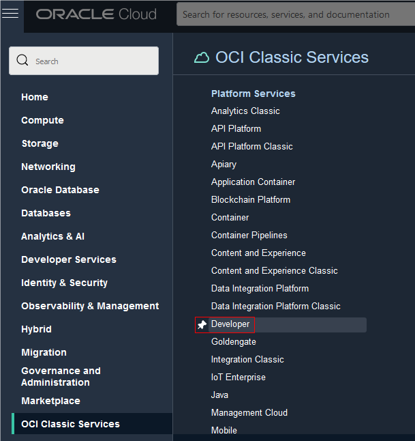Open the Container service link

pos(230,217)
